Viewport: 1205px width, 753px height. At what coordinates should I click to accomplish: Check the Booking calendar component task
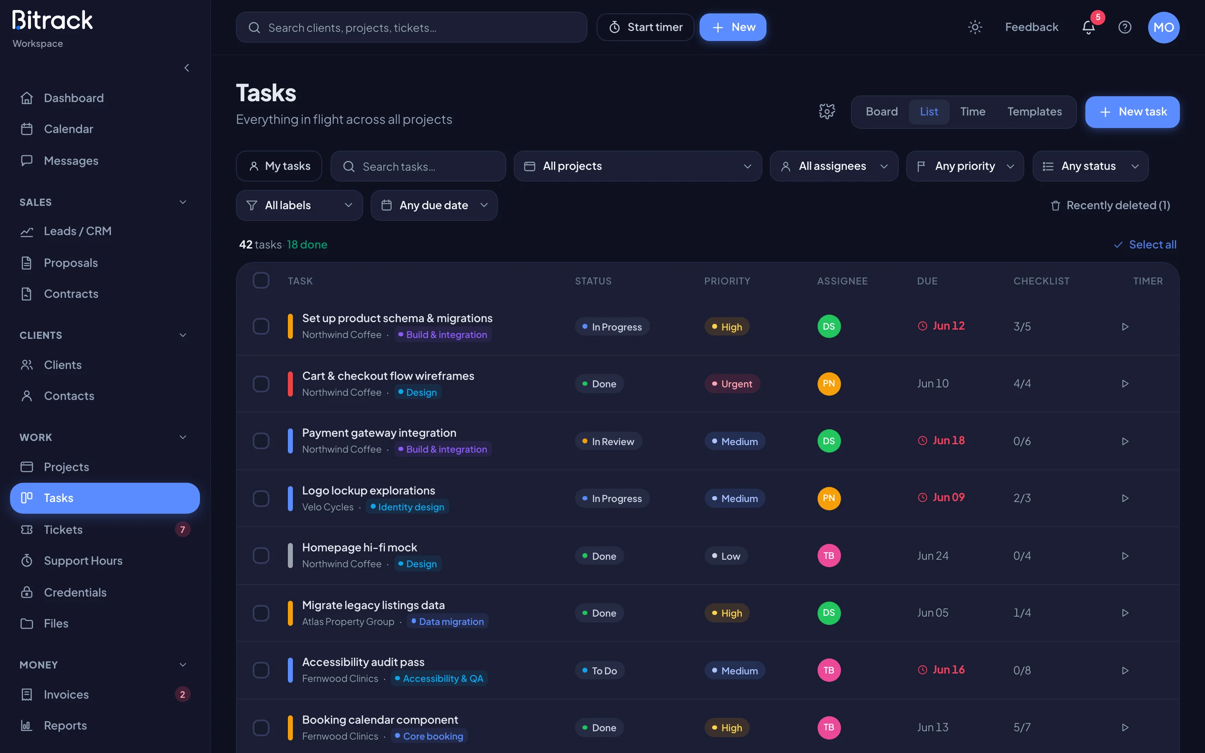(x=261, y=727)
